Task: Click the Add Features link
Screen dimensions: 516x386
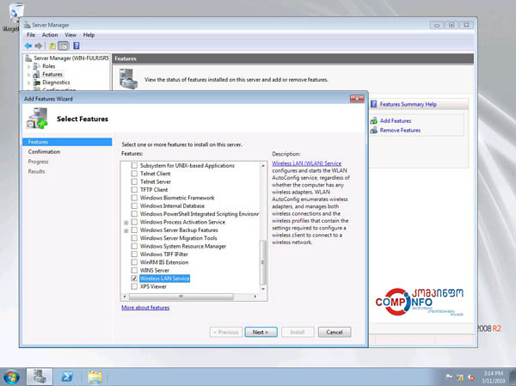Action: point(396,120)
